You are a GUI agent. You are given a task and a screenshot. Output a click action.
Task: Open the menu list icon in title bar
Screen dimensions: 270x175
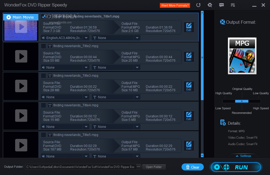click(x=233, y=5)
